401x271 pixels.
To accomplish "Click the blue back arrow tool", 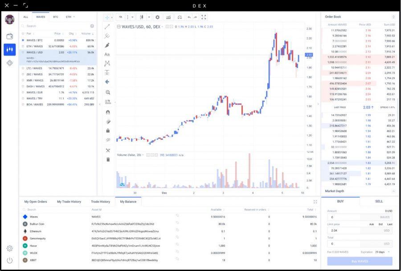I will coord(107,82).
